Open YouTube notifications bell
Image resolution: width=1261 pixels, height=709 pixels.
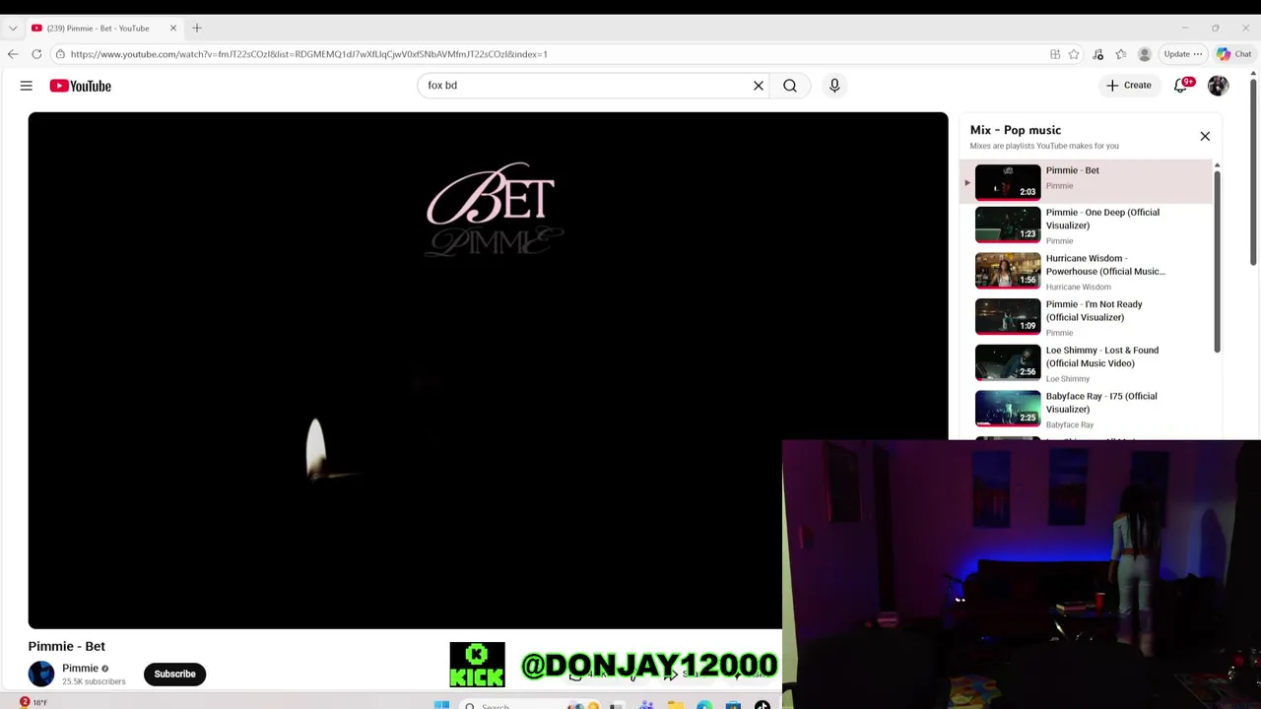tap(1181, 86)
